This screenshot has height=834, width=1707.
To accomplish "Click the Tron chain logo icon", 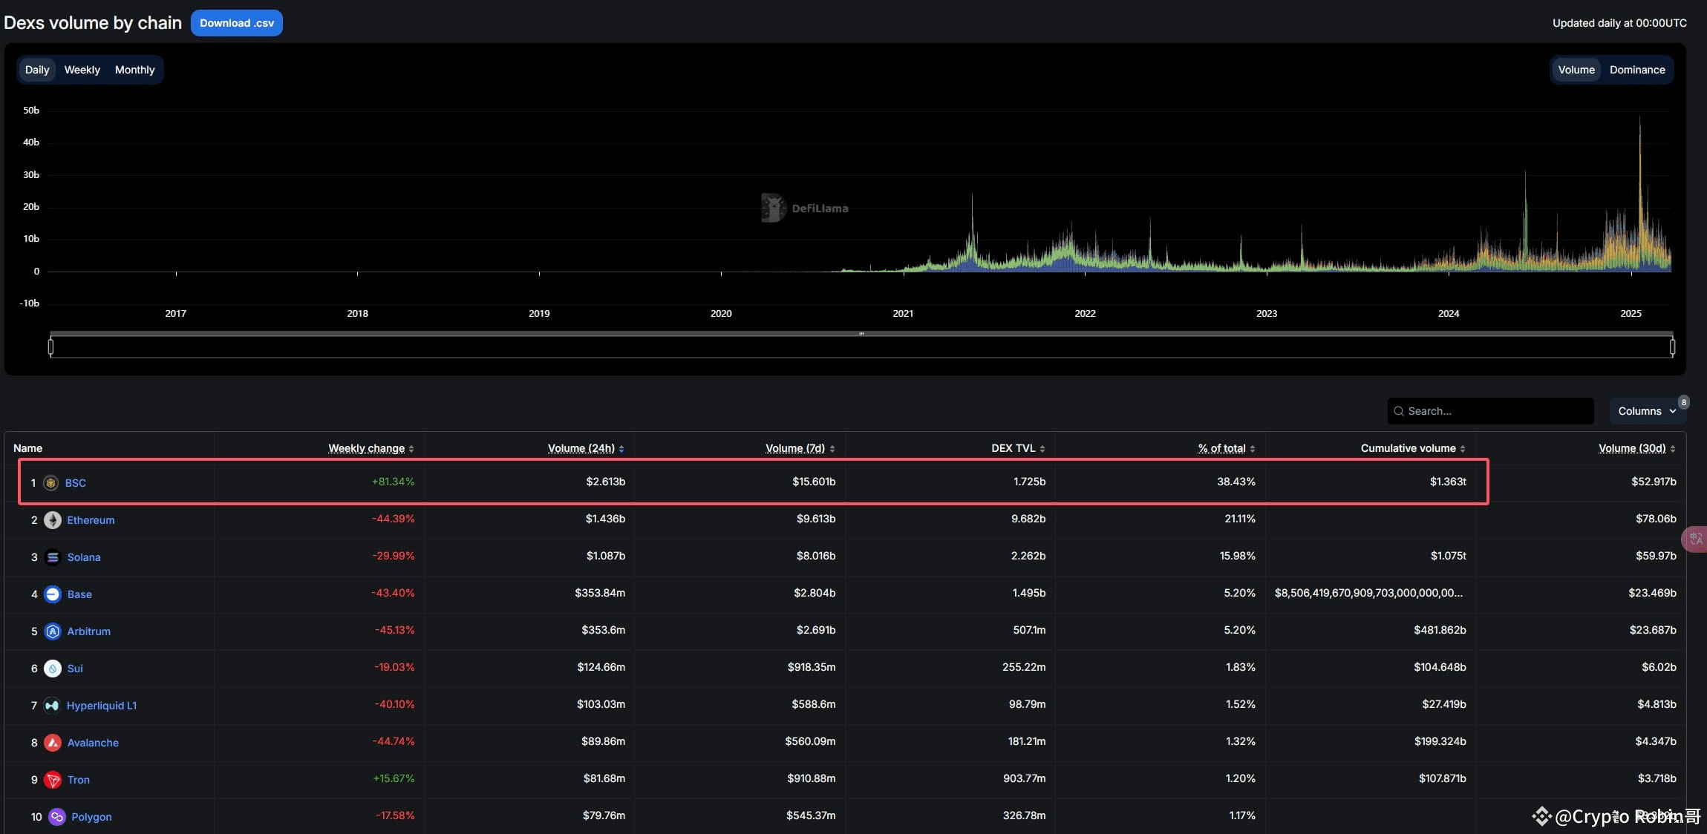I will 53,780.
